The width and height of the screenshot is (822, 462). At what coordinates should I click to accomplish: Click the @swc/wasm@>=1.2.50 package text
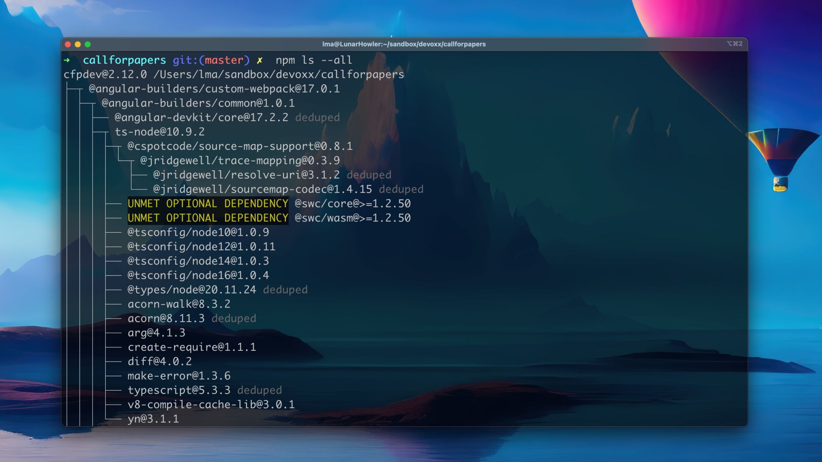(352, 218)
